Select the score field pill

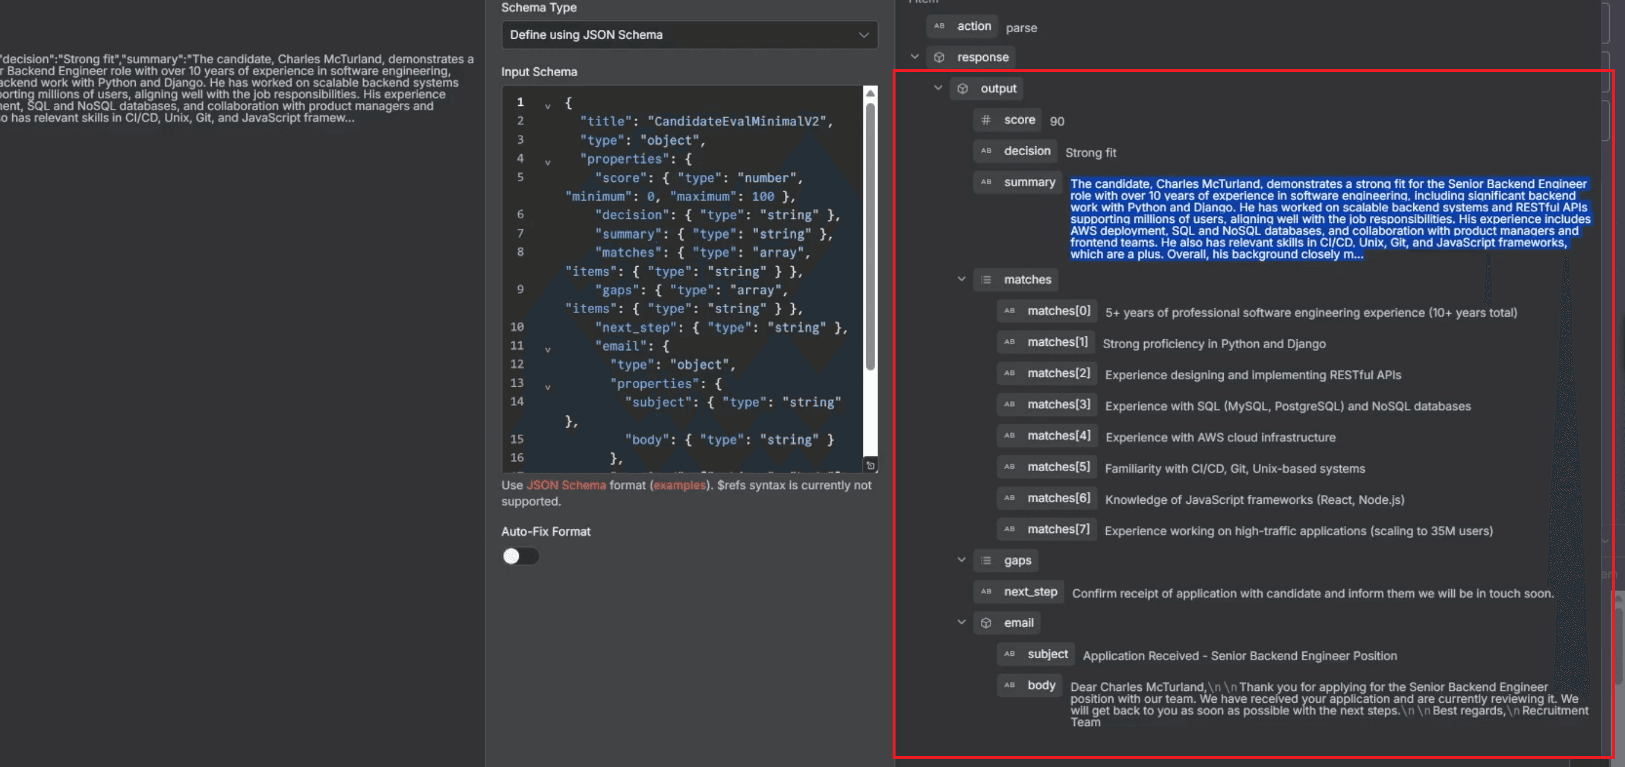click(x=1008, y=120)
